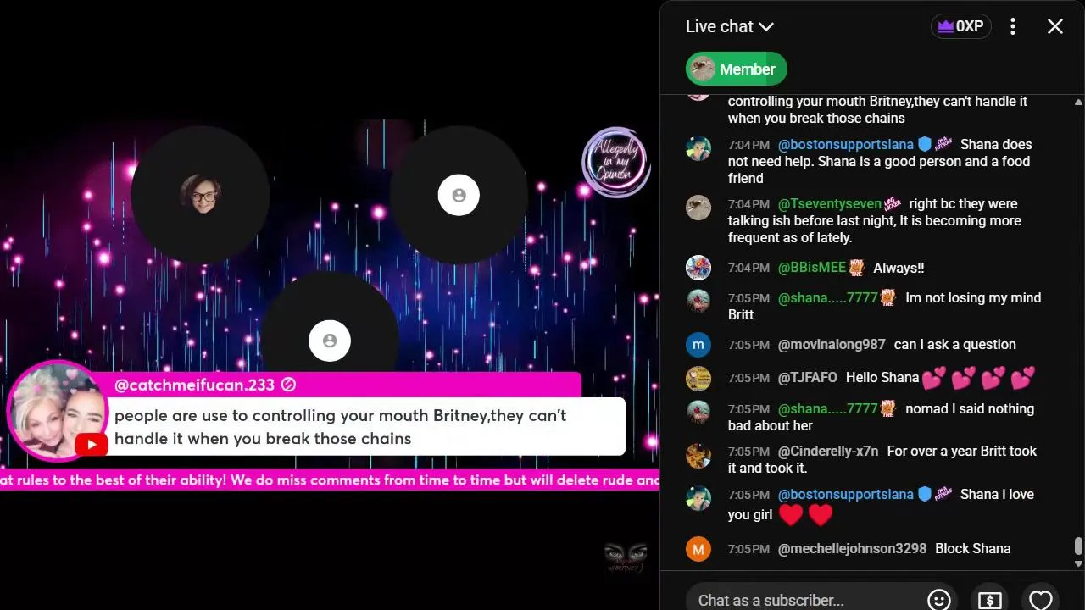This screenshot has height=610, width=1085.
Task: Click the Allegedly in my Opinion logo
Action: pos(615,162)
